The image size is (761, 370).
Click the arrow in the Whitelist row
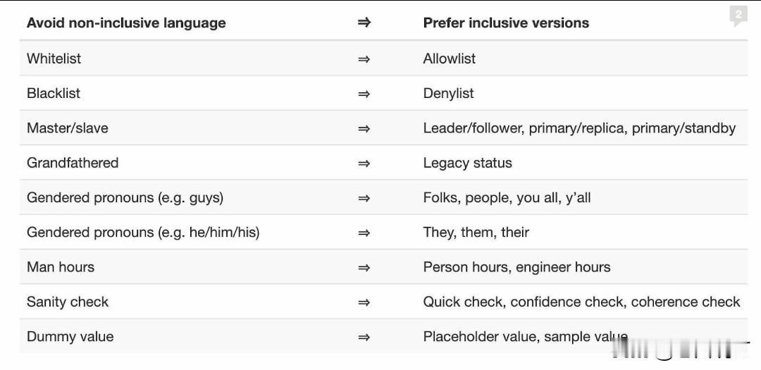coord(364,58)
